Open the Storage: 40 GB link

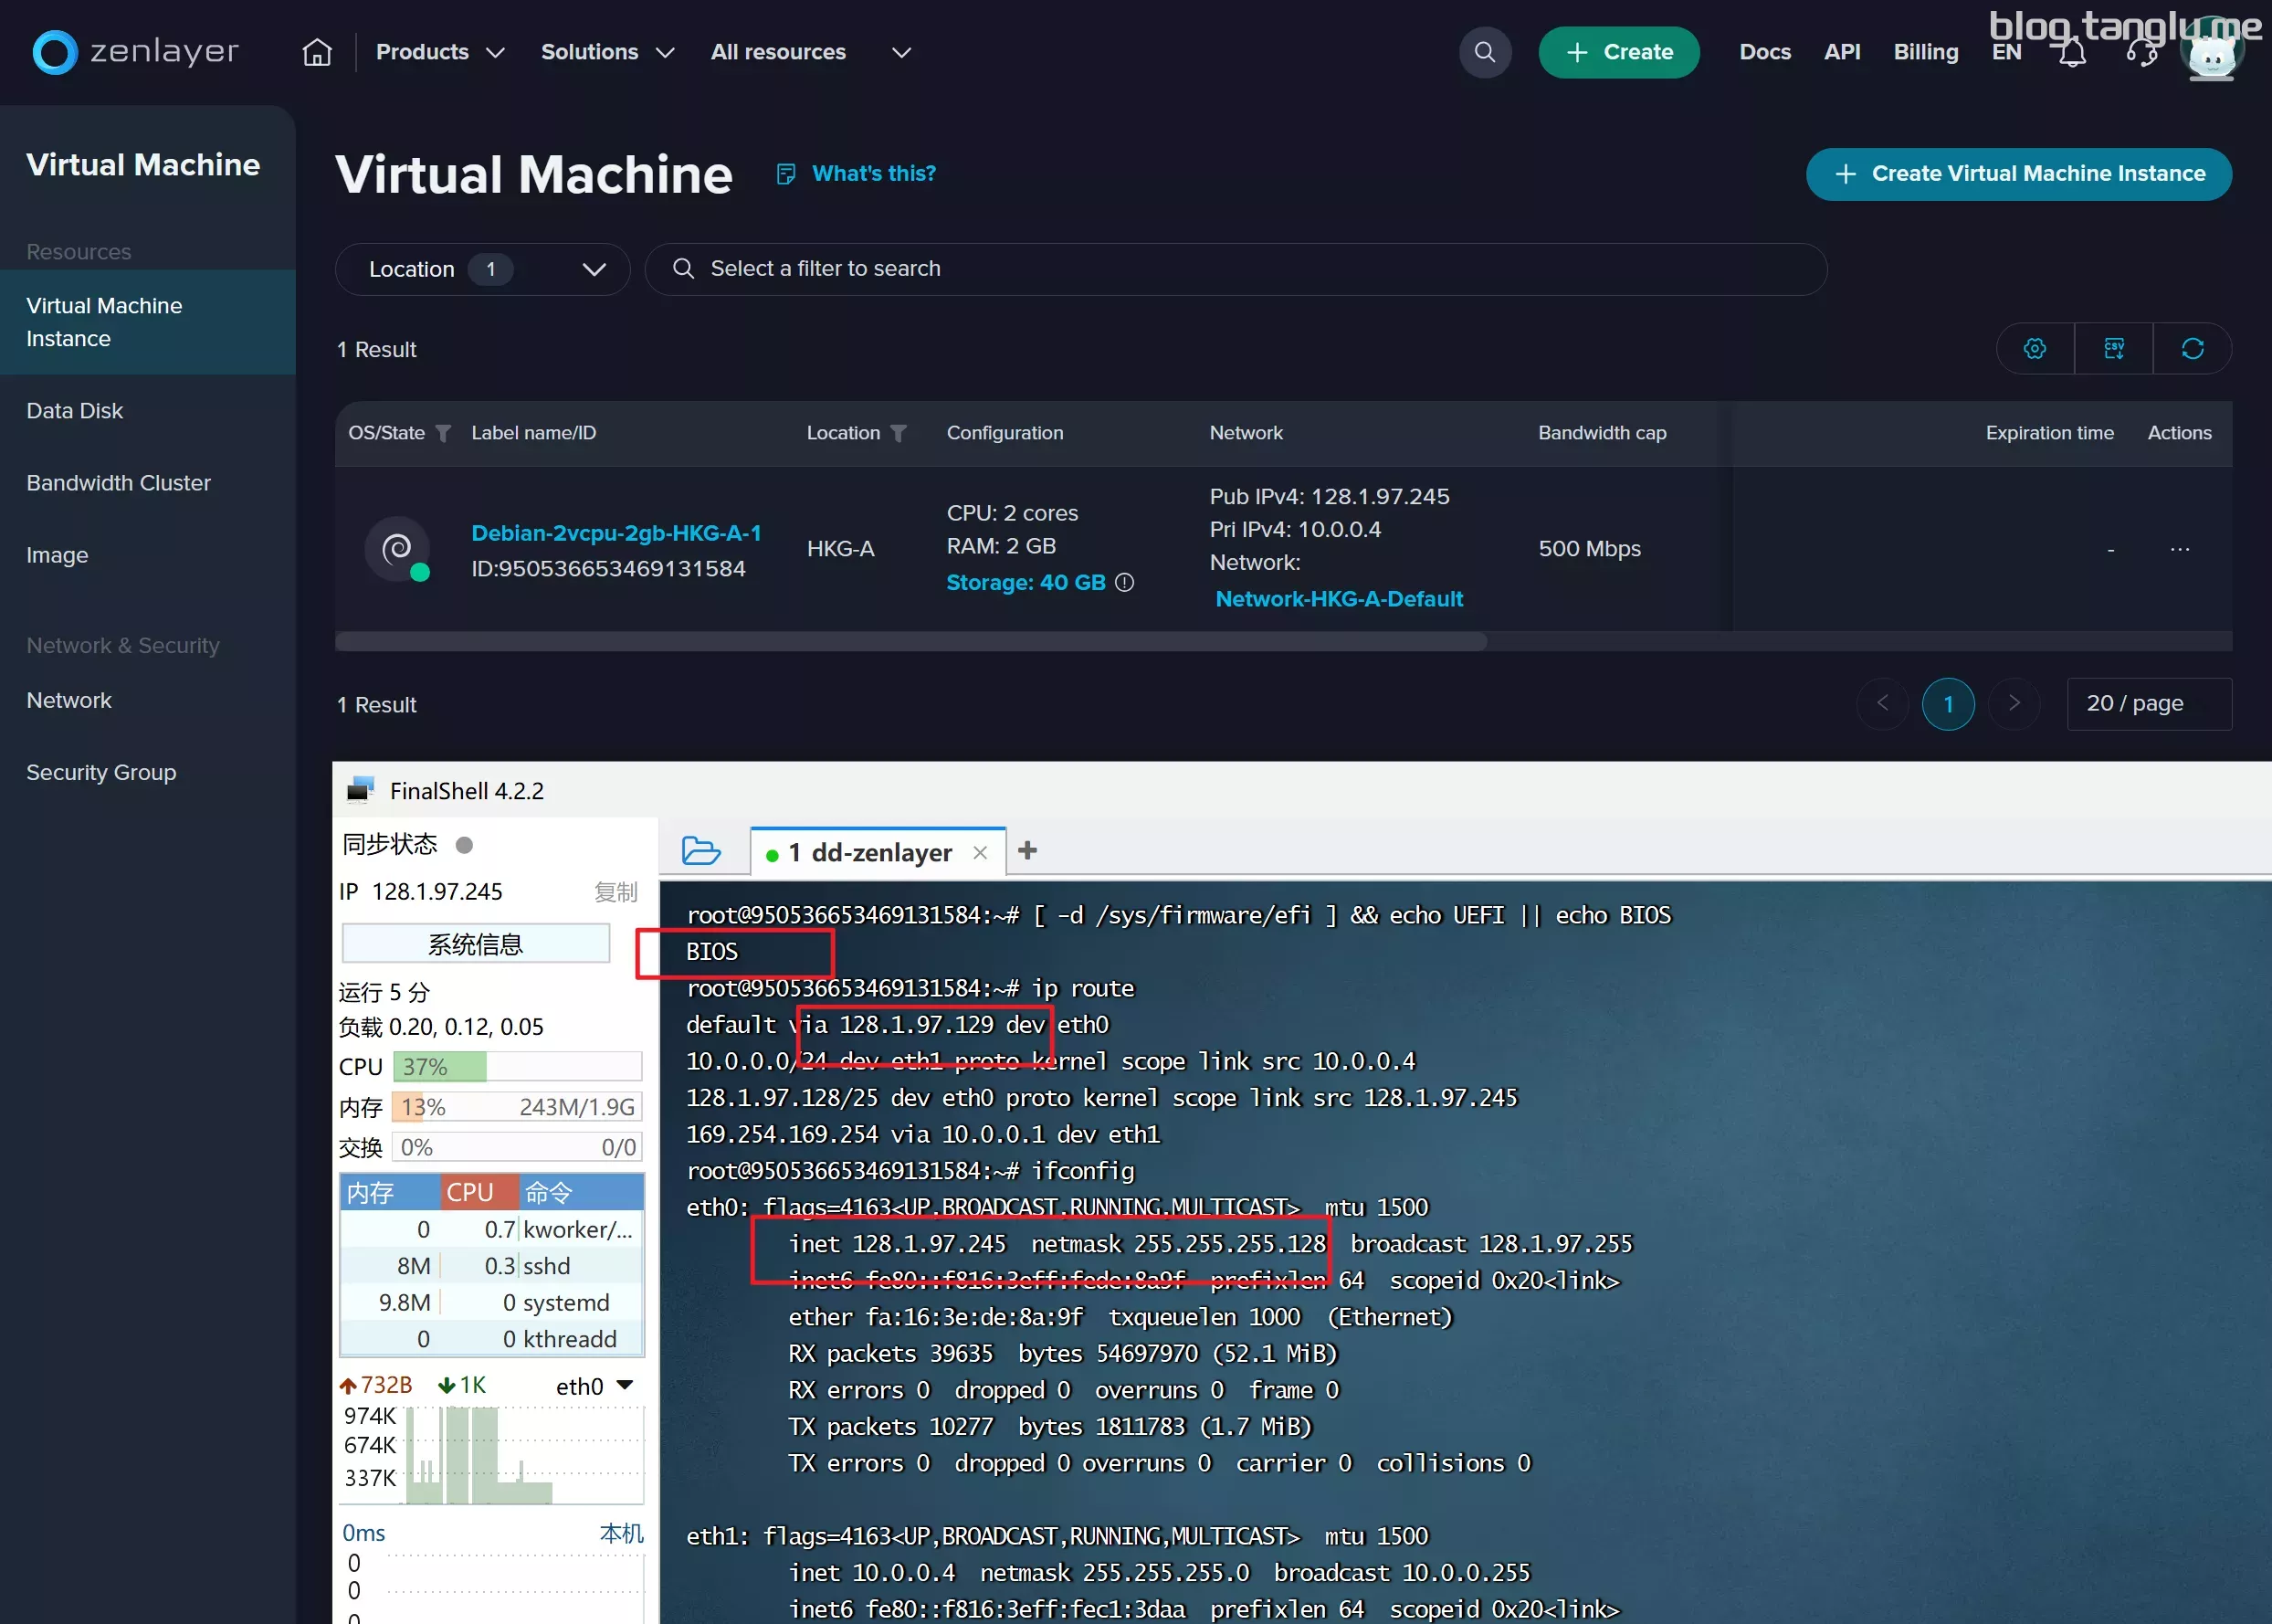pyautogui.click(x=1026, y=582)
